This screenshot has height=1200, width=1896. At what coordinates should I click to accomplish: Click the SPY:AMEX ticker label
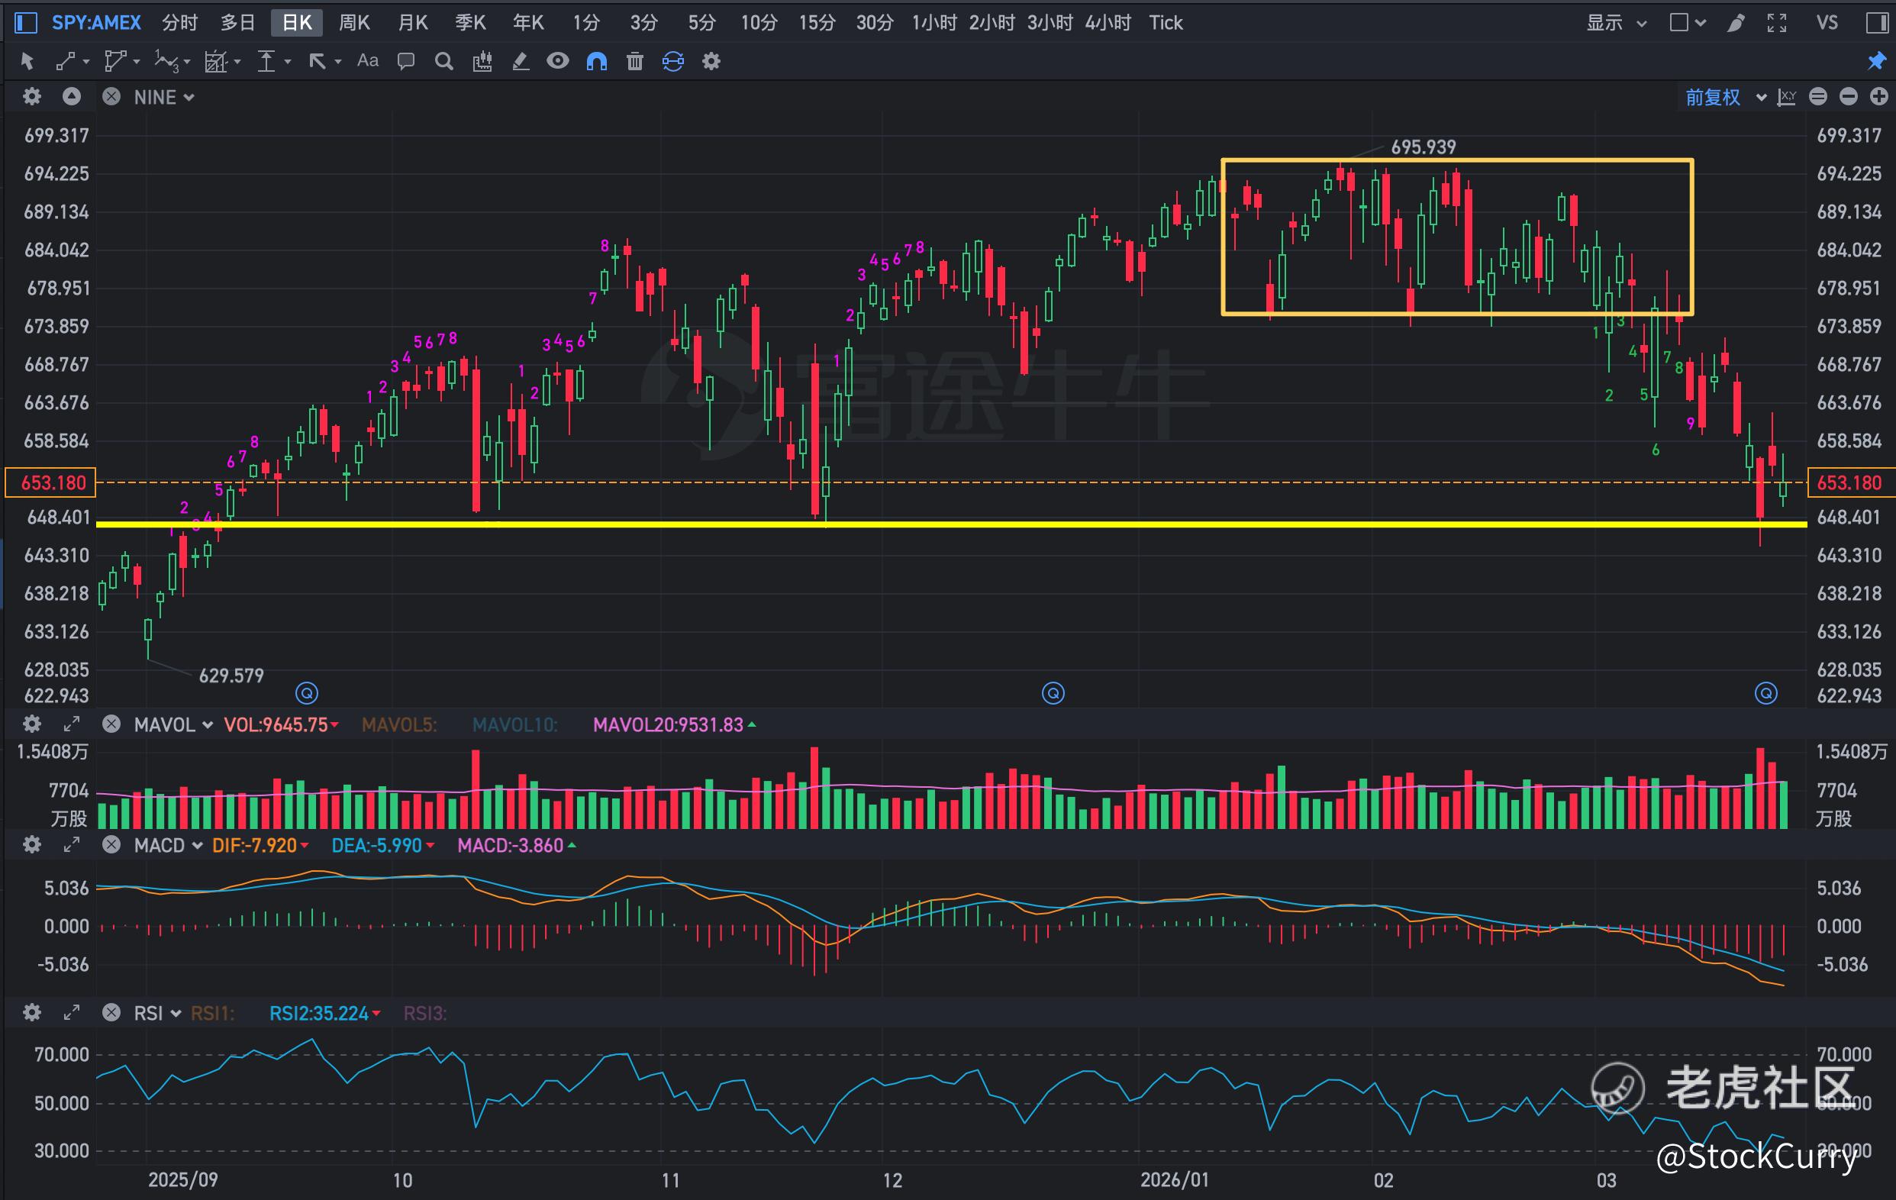[x=96, y=23]
